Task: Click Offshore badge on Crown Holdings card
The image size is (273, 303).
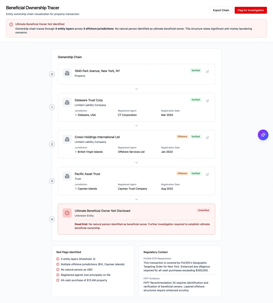Action: [182, 137]
